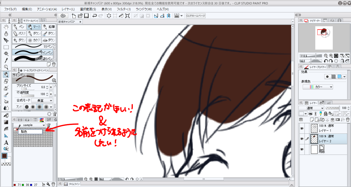Open a file using the folder icon
The image size is (351, 187).
(80, 16)
